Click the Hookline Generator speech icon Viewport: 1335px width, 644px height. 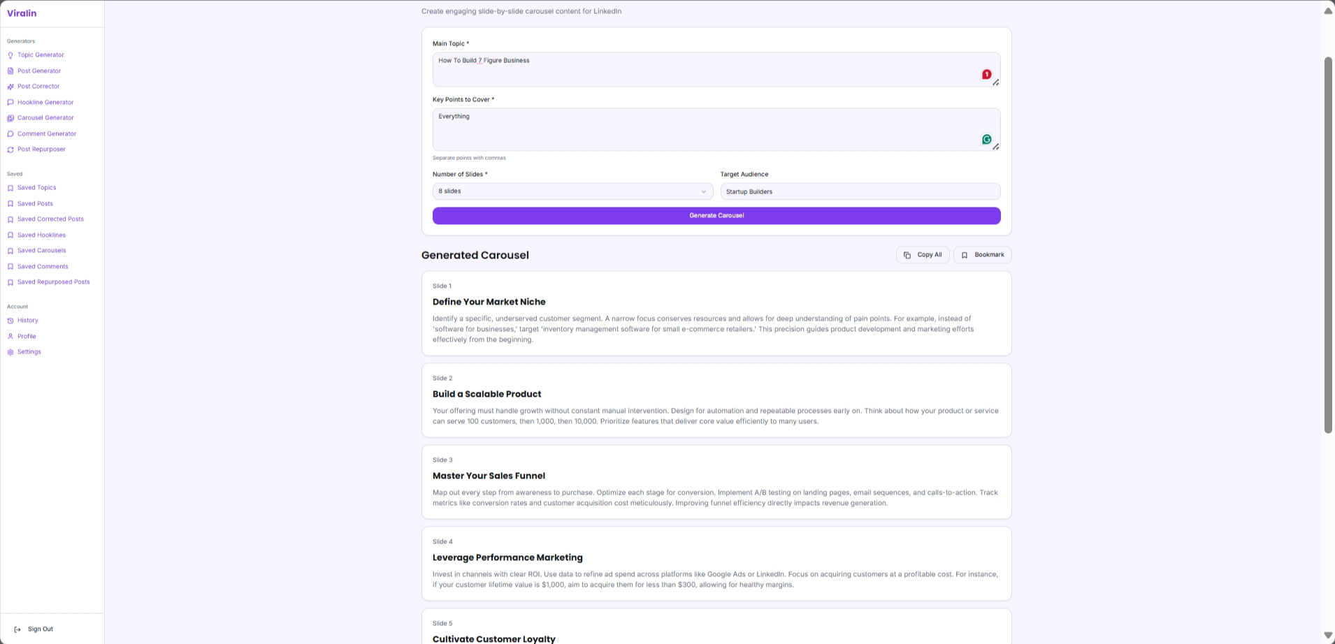point(10,103)
